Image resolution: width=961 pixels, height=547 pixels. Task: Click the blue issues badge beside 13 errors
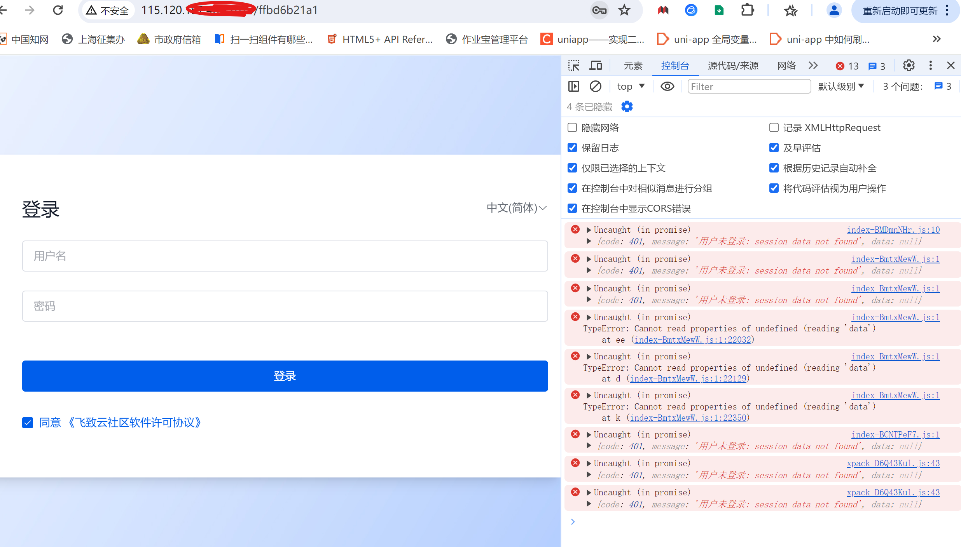(877, 66)
